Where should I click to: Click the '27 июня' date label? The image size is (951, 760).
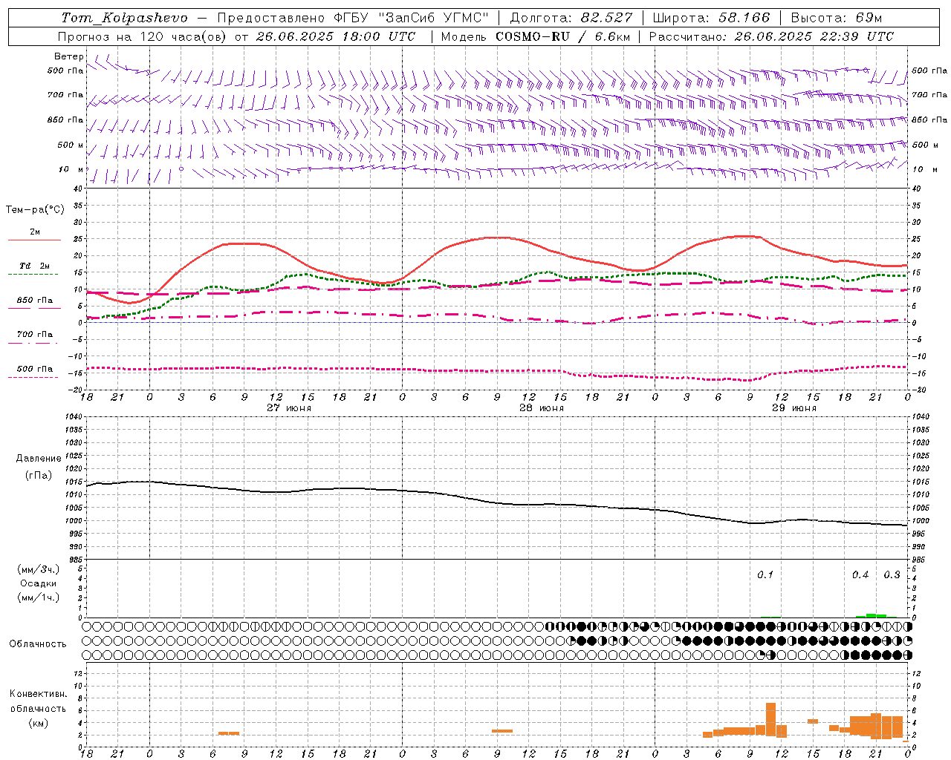pos(289,408)
